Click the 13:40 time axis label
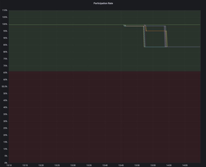The width and height of the screenshot is (206, 167). tap(105, 165)
